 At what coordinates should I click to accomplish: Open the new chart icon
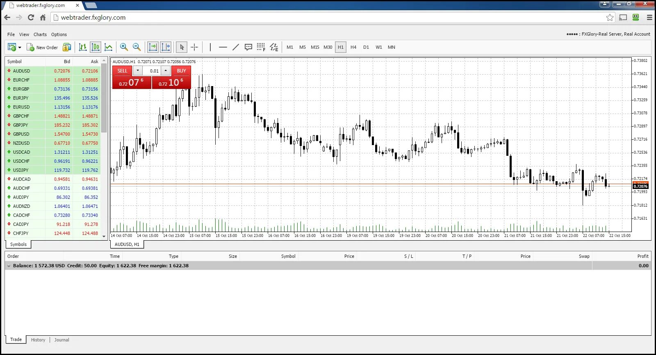[11, 47]
